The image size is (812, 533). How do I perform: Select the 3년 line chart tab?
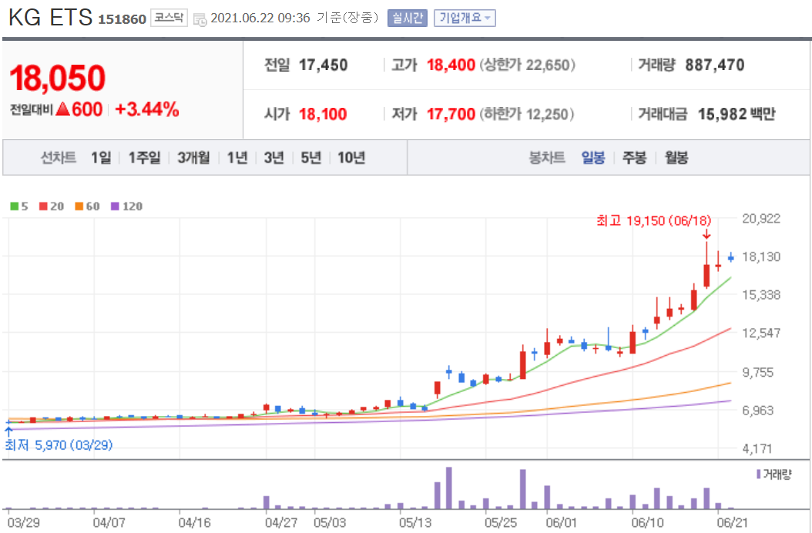[274, 157]
